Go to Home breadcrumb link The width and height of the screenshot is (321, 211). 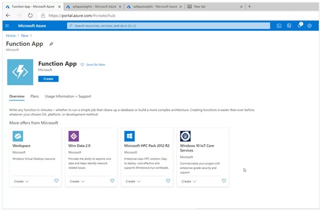pyautogui.click(x=10, y=35)
